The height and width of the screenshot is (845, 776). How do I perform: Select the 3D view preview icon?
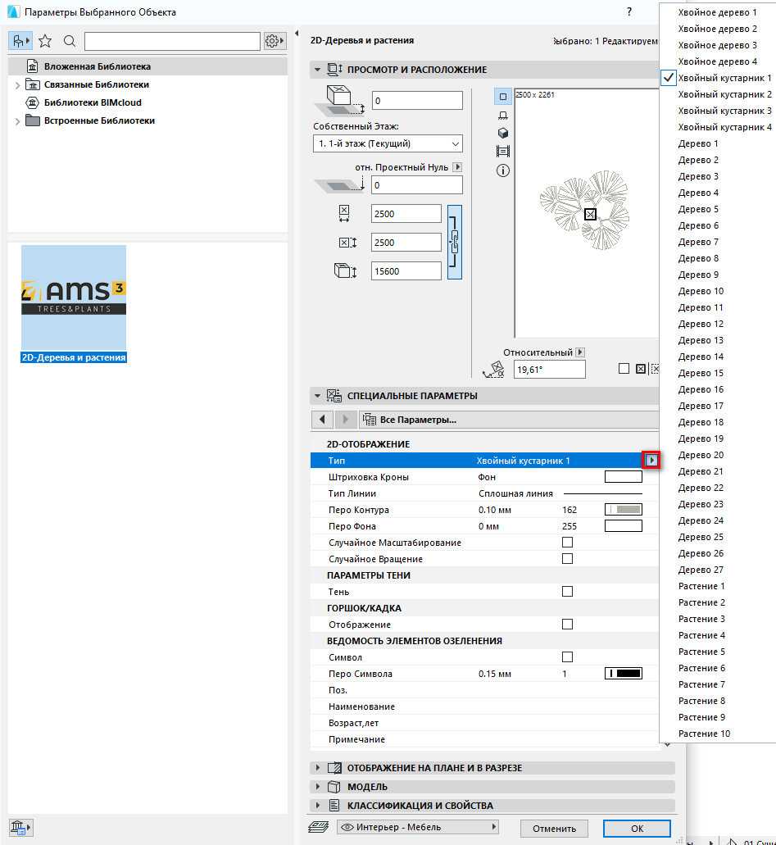coord(503,134)
